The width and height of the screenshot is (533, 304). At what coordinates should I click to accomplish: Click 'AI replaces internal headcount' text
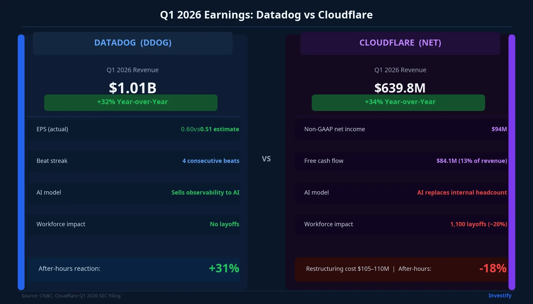462,193
